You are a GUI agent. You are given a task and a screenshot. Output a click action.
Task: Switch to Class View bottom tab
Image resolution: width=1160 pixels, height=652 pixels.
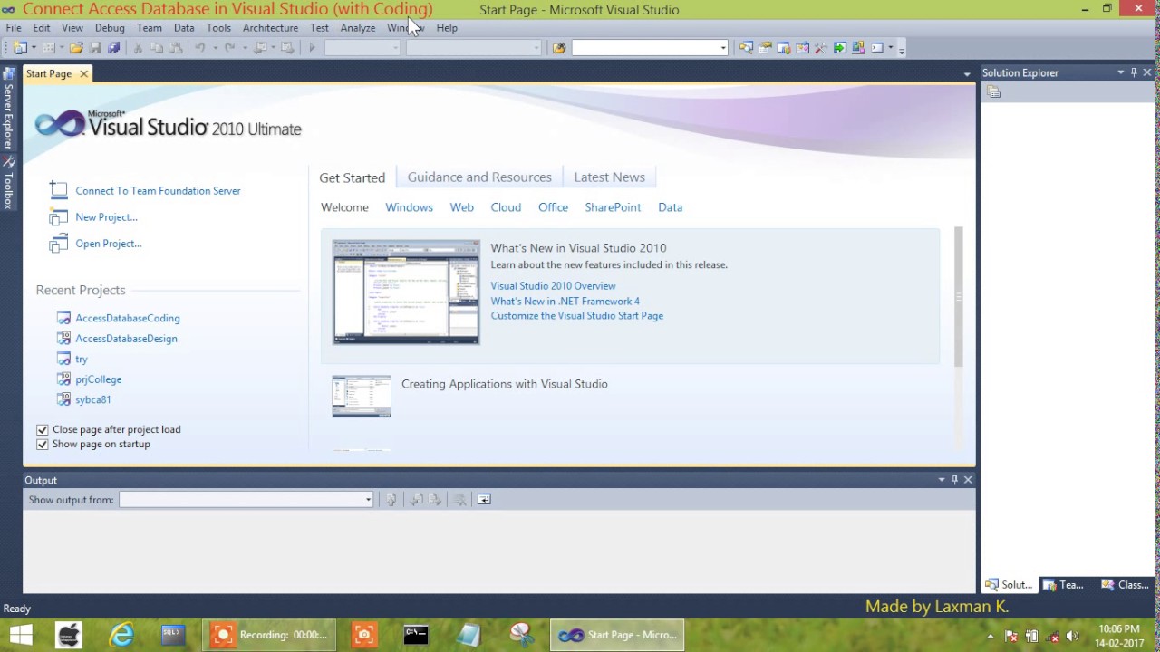pos(1125,585)
